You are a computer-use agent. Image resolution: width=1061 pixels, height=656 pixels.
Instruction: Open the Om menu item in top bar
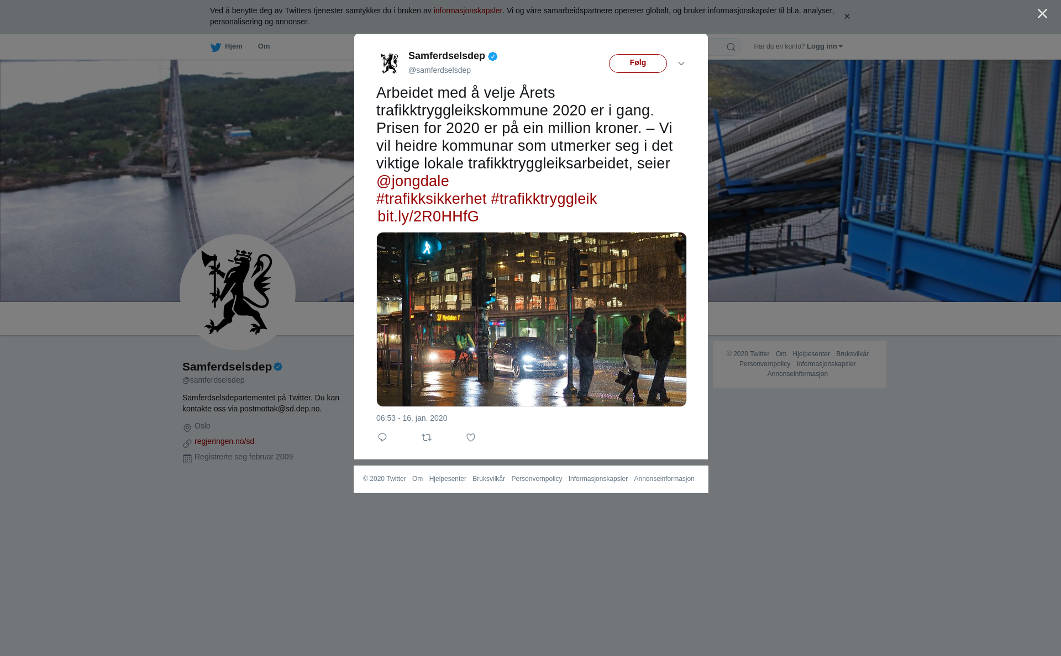[264, 46]
